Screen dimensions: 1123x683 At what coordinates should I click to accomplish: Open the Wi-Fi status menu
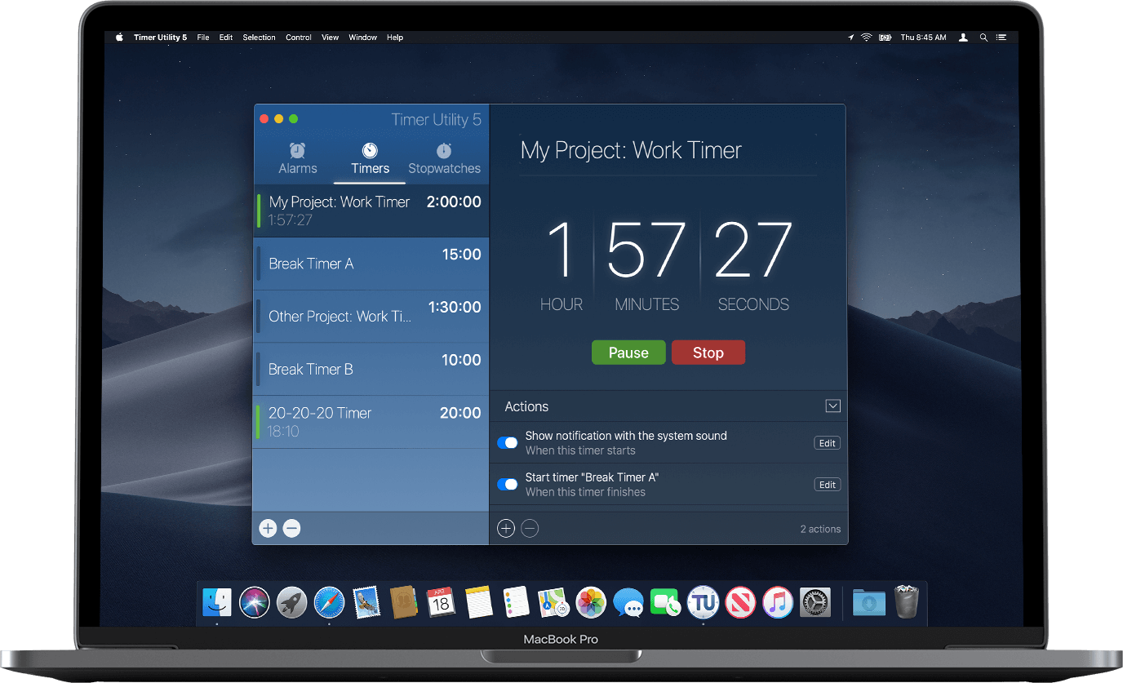click(867, 38)
